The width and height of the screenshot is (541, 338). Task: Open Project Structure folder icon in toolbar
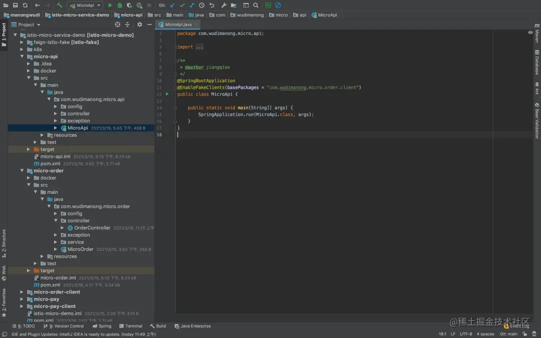233,5
